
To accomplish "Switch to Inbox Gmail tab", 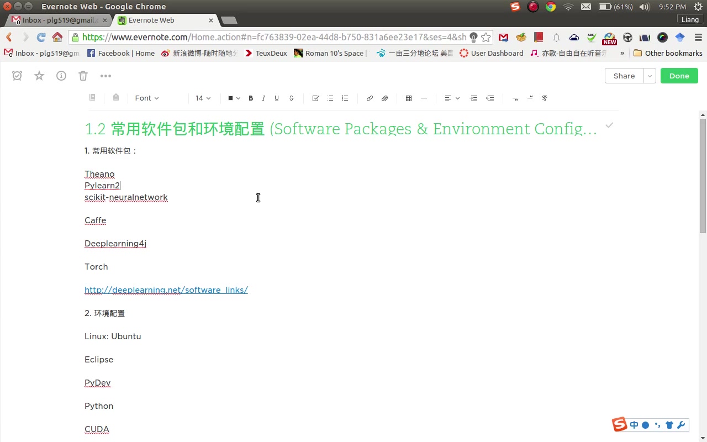I will tap(60, 20).
